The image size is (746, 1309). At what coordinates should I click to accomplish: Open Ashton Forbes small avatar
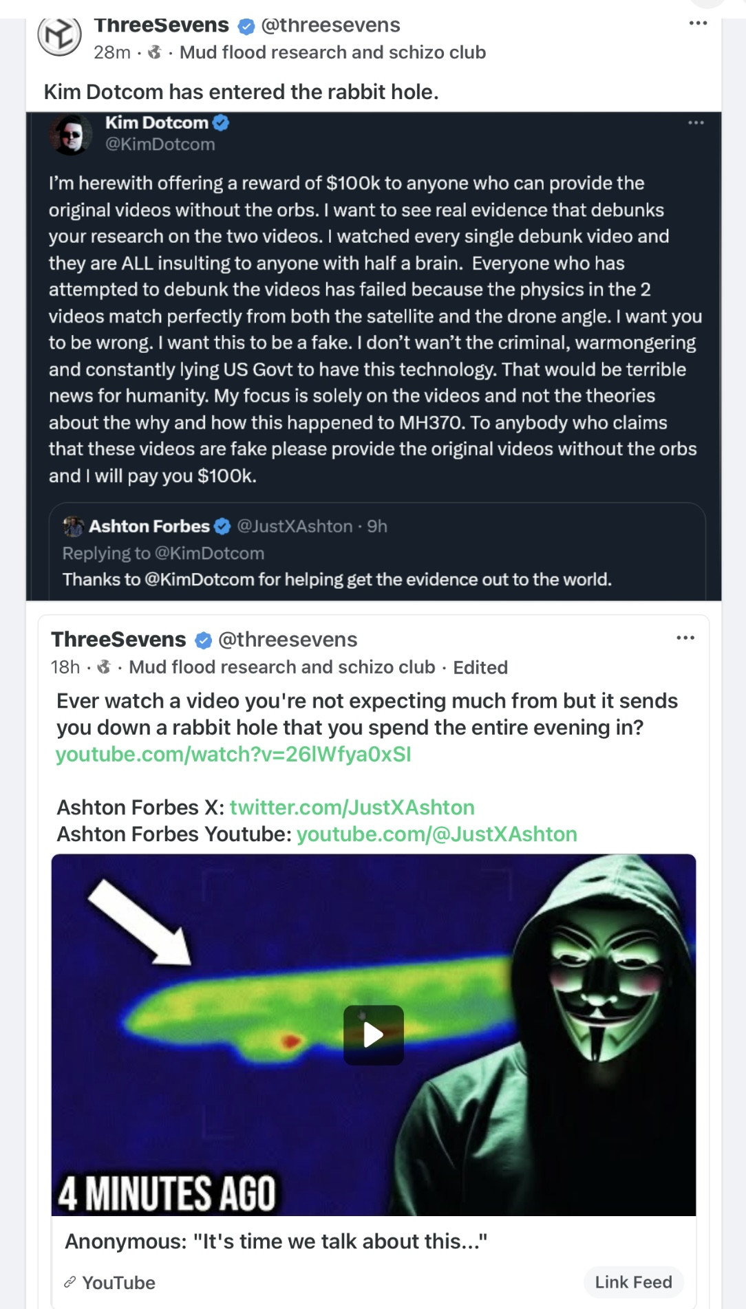[x=73, y=527]
